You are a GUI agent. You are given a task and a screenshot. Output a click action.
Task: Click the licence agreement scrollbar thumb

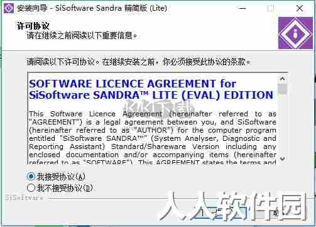pyautogui.click(x=283, y=89)
